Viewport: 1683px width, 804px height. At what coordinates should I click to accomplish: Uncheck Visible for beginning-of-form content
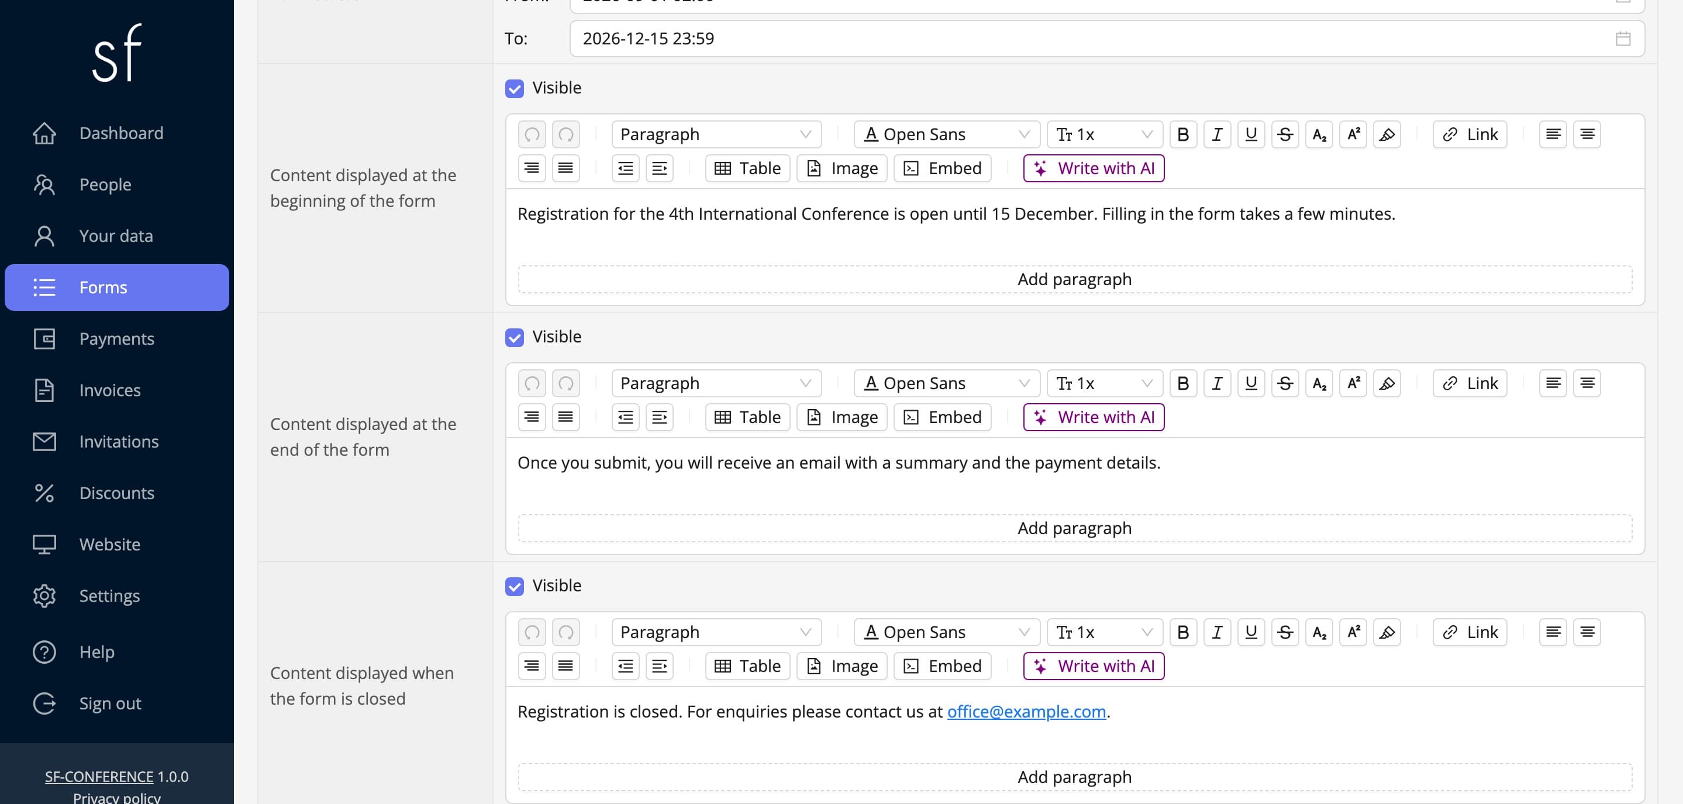(514, 88)
